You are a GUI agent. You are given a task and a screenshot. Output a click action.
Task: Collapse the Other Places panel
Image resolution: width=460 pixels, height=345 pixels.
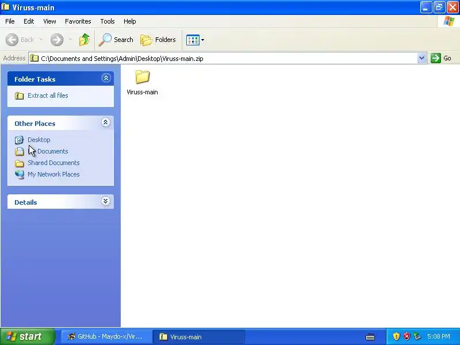point(106,122)
